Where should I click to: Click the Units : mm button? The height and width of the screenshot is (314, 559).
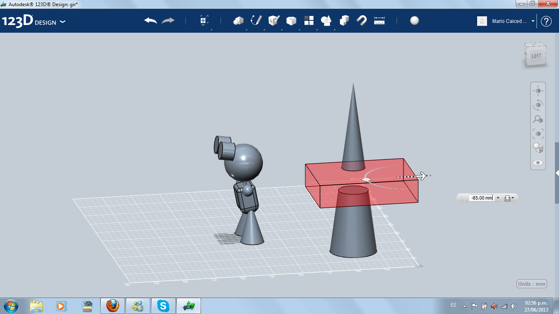click(532, 284)
